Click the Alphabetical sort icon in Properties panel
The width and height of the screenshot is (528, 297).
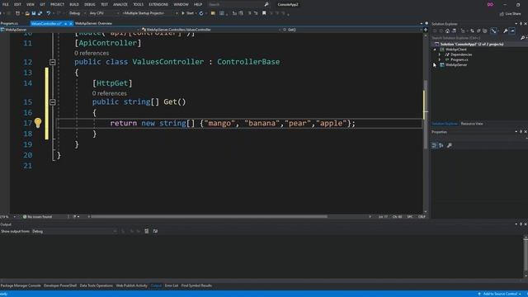(x=441, y=145)
